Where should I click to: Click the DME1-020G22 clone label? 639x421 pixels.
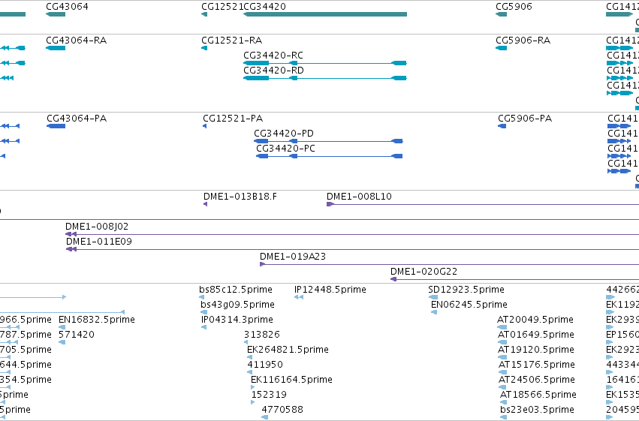[423, 272]
